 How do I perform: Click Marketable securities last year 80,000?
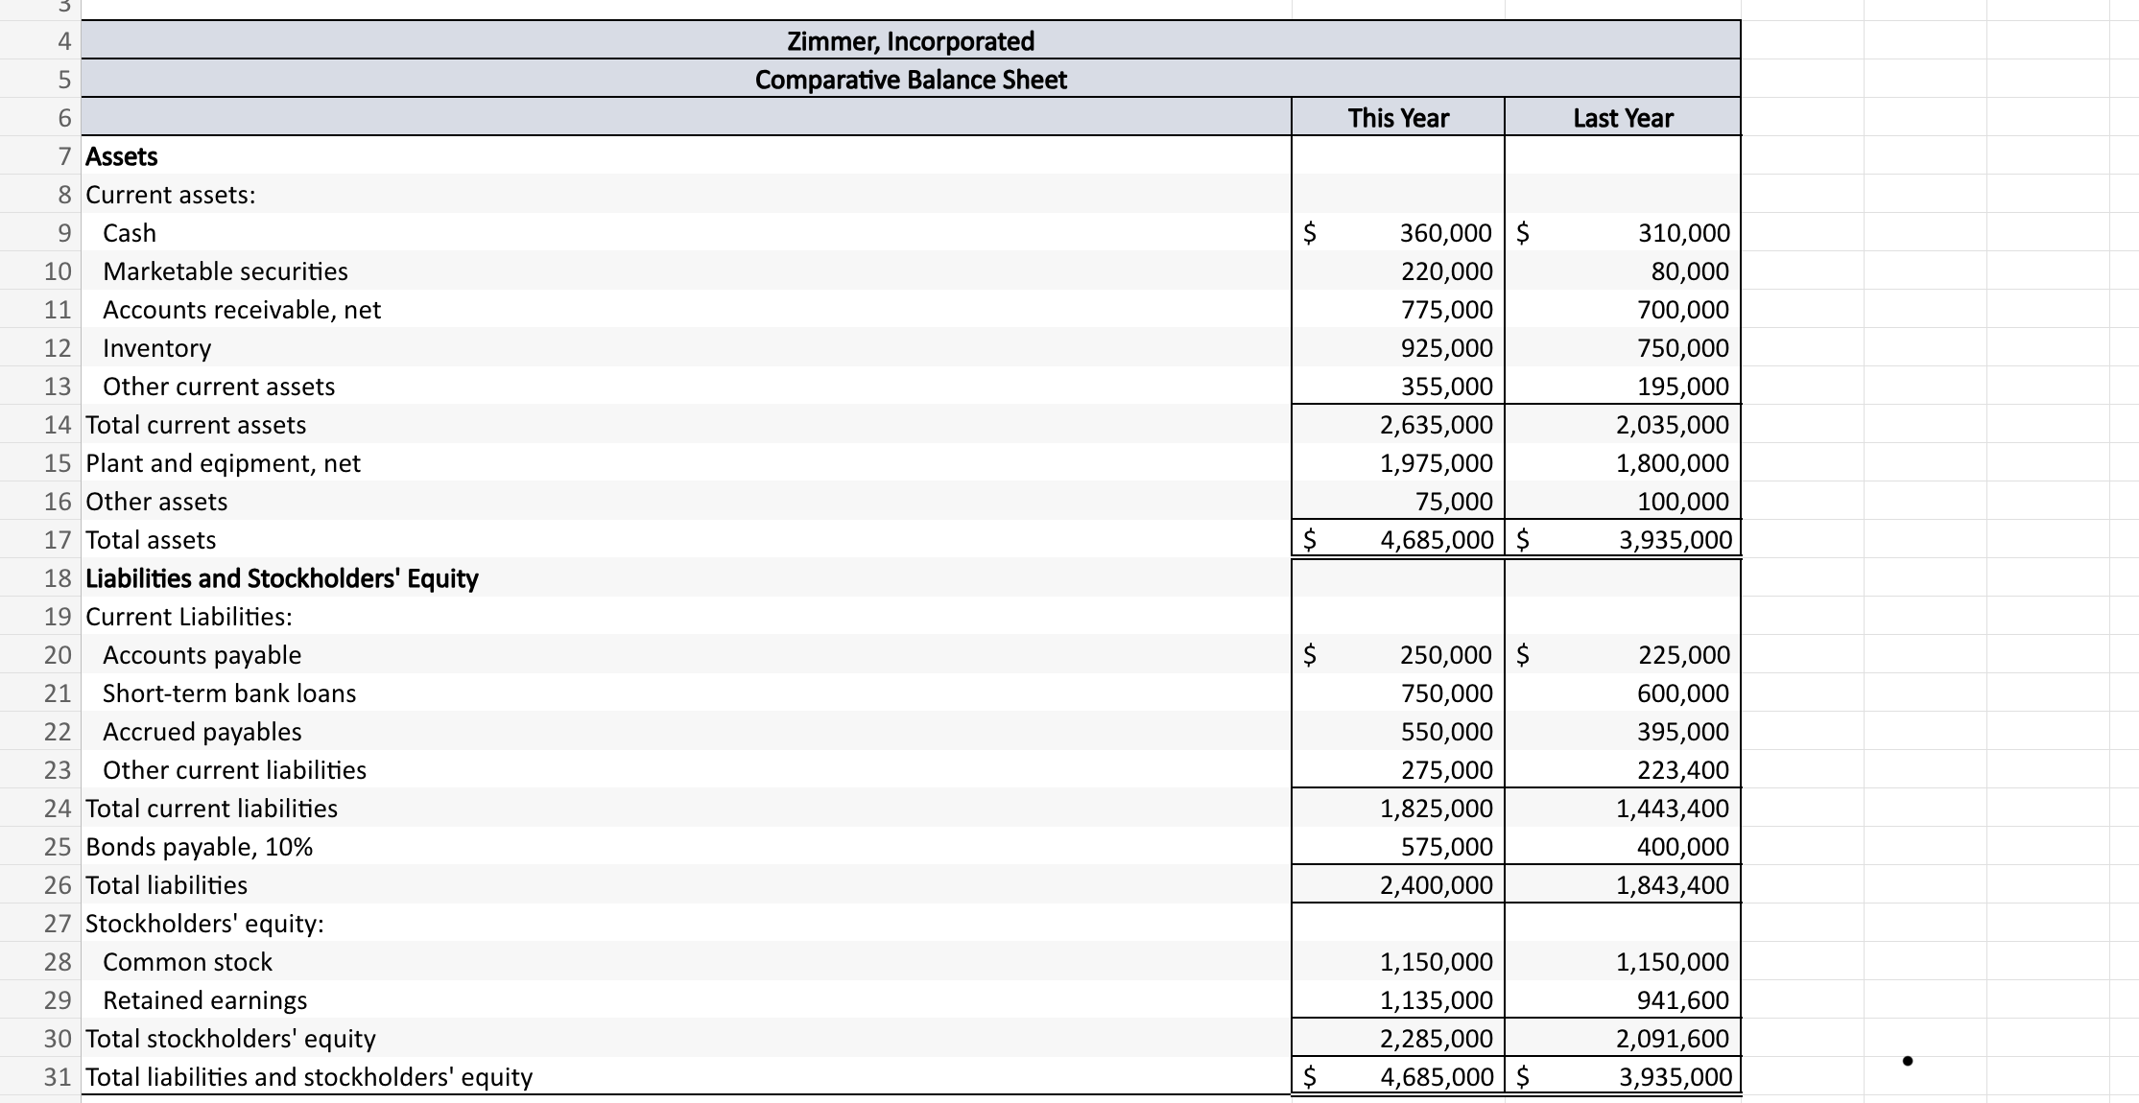1689,271
